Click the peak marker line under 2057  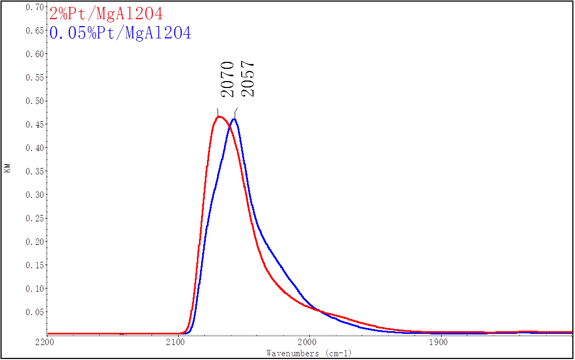(236, 111)
